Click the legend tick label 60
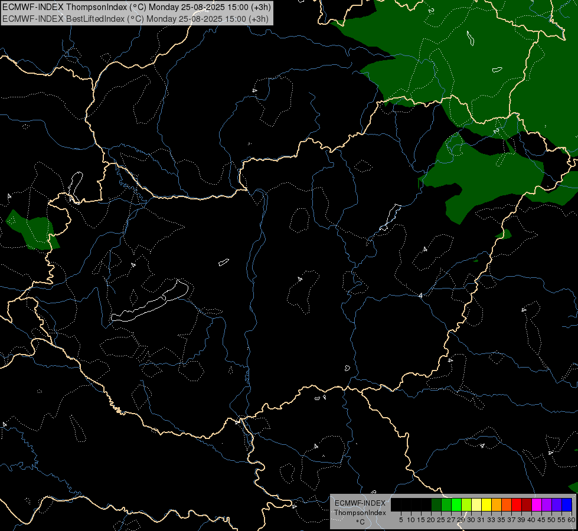Image resolution: width=578 pixels, height=531 pixels. (x=571, y=520)
